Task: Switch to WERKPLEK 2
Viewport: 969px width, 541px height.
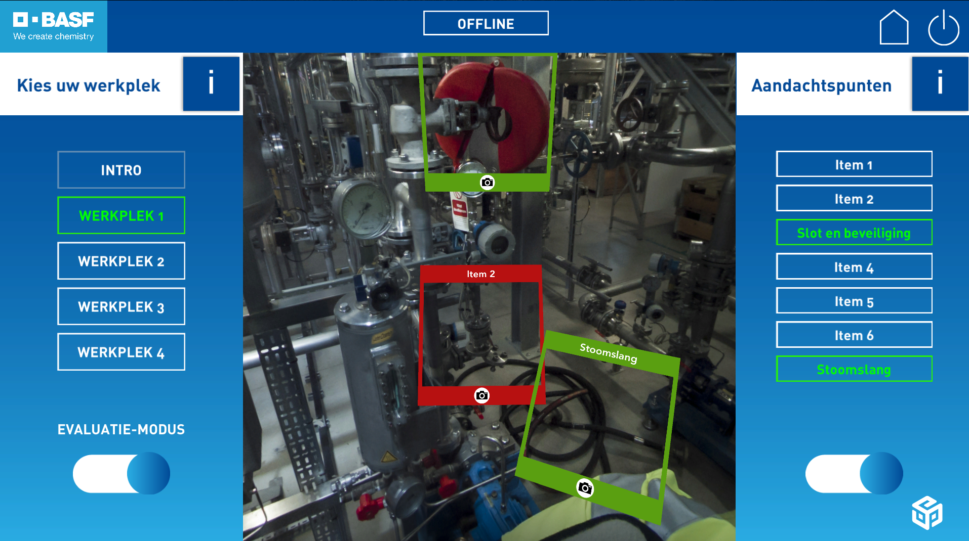Action: 121,261
